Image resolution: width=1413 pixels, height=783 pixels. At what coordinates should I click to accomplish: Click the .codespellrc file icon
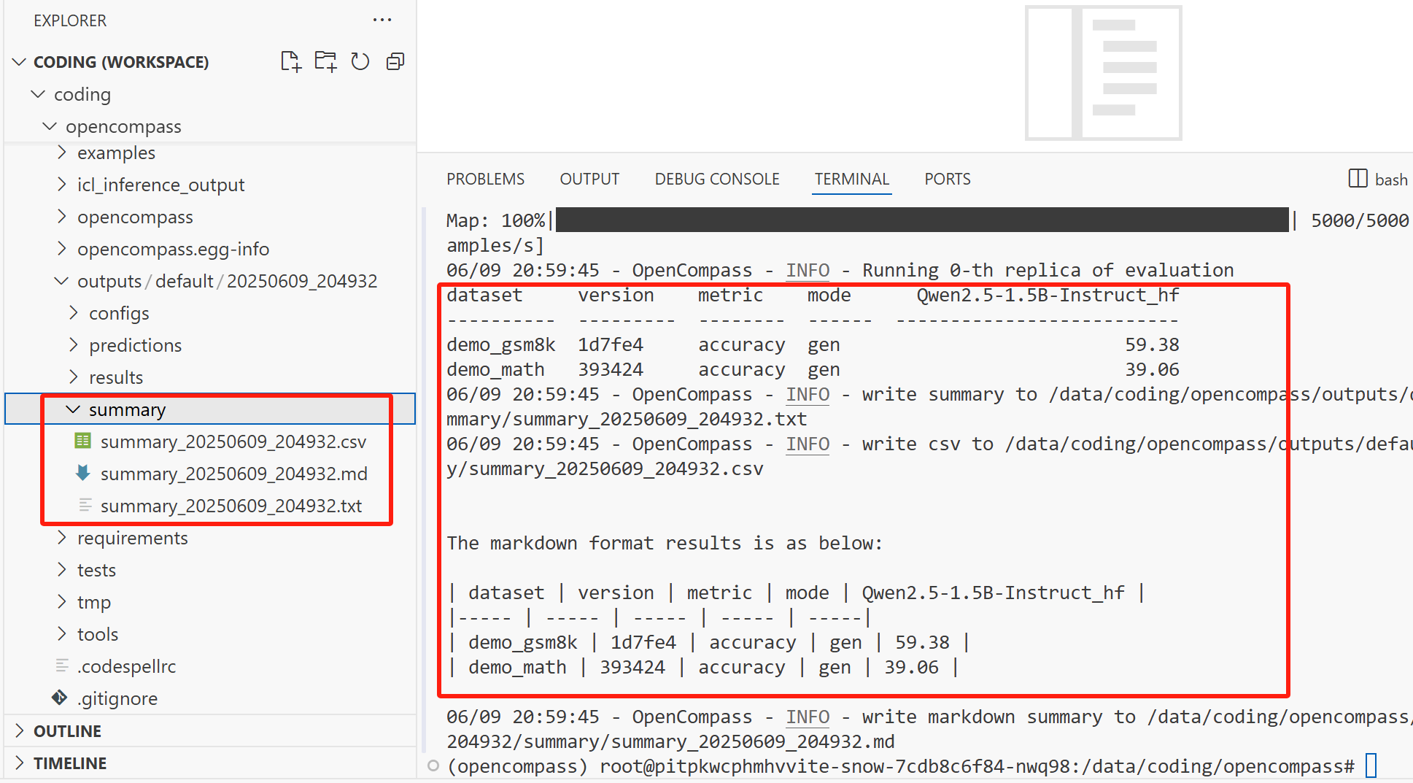[x=62, y=666]
